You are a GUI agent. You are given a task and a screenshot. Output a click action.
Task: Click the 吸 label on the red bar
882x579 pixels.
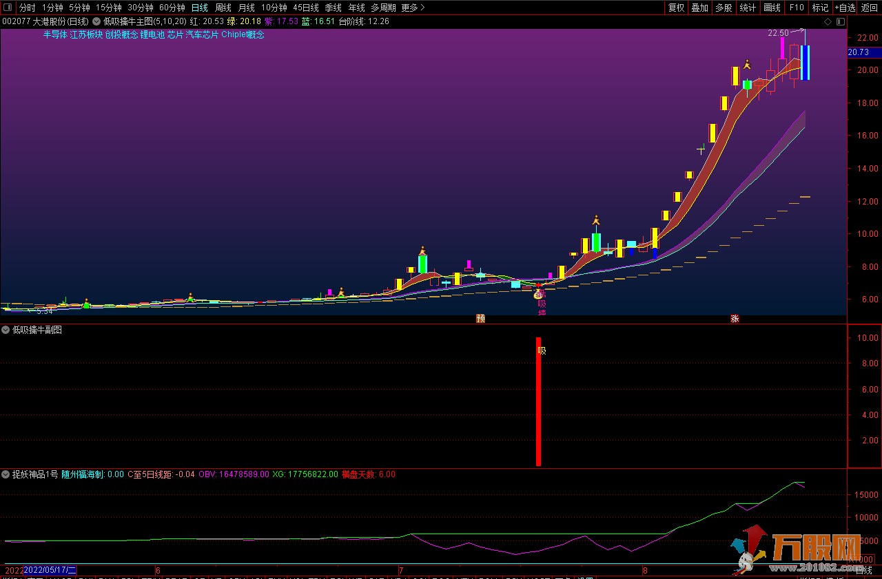coord(542,350)
